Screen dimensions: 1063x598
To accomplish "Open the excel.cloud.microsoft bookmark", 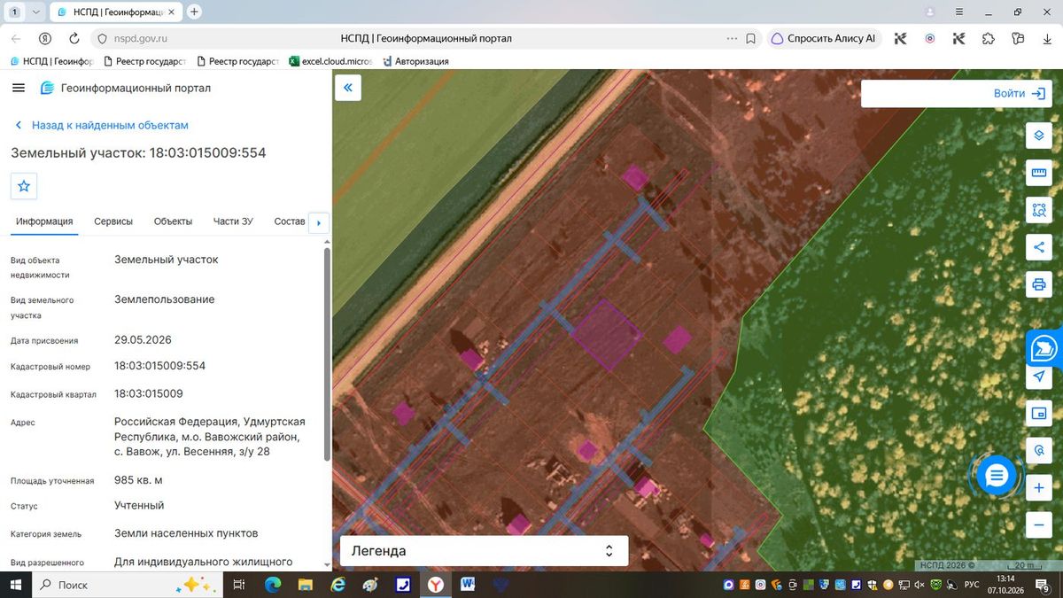I will 332,61.
